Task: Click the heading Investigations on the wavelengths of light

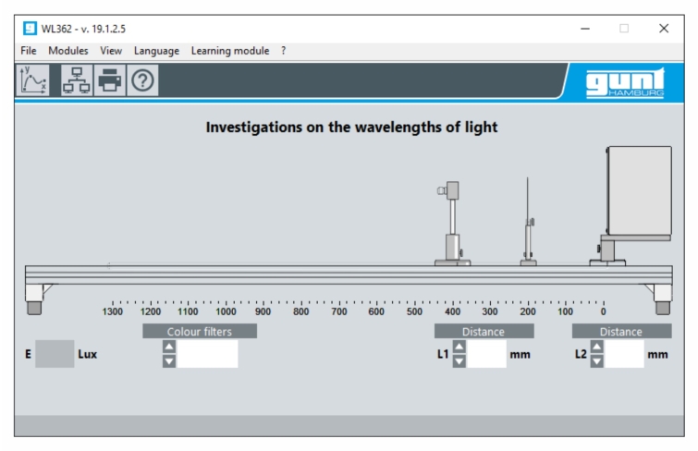Action: pos(351,128)
